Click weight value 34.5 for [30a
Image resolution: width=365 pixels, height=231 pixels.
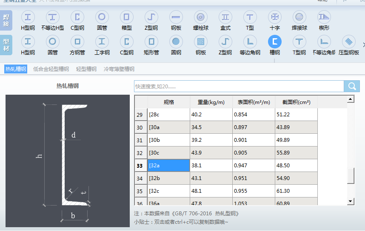coord(211,127)
